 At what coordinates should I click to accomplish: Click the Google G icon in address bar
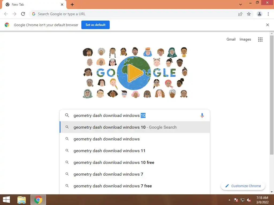pyautogui.click(x=34, y=14)
